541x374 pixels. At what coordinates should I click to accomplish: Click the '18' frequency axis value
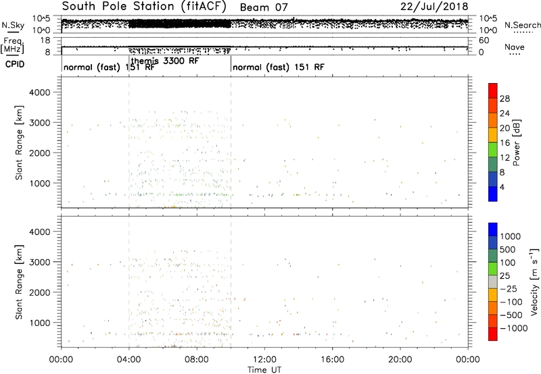click(x=45, y=41)
